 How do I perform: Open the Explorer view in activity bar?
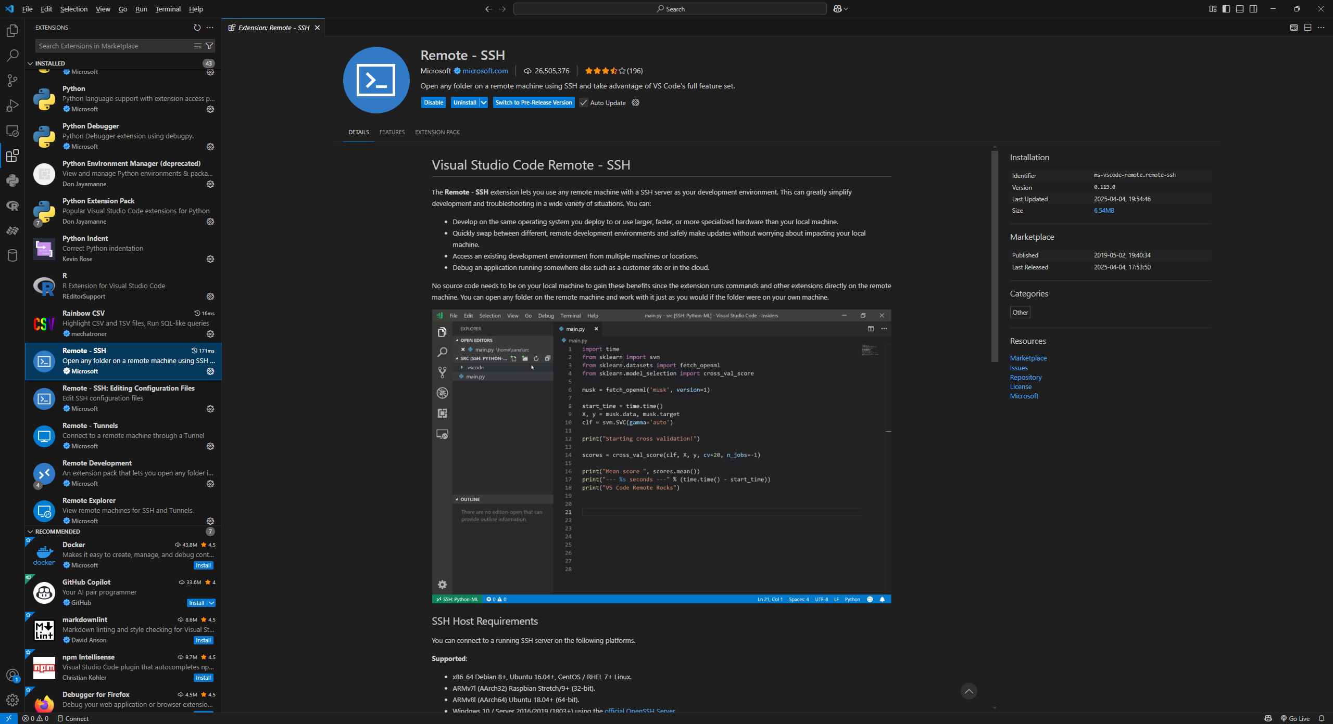click(12, 31)
